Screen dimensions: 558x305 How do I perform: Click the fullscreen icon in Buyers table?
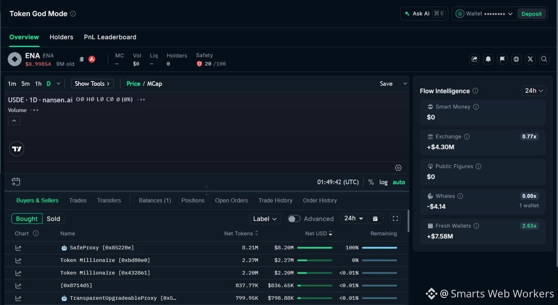395,219
